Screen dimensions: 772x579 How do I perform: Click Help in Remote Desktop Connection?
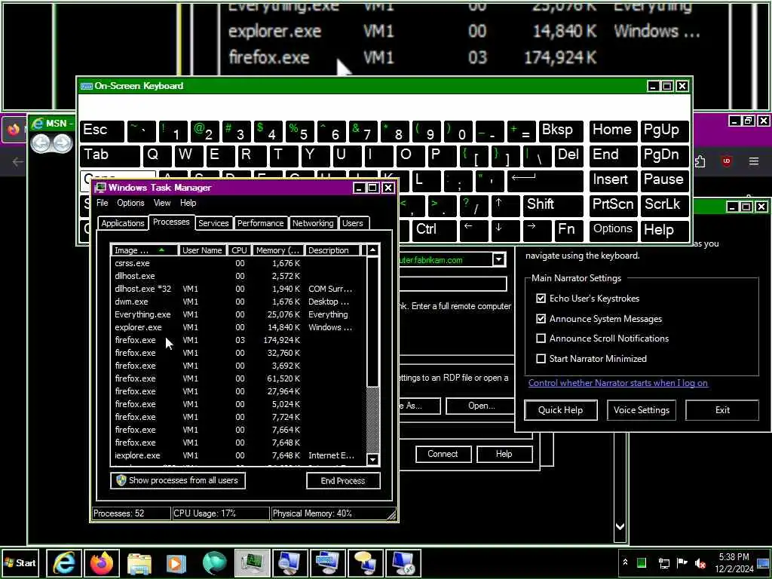[504, 454]
